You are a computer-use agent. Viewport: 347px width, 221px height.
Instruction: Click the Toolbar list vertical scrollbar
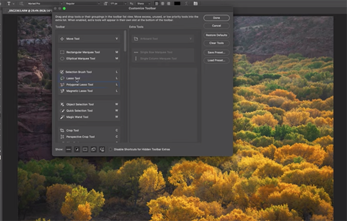(125, 41)
